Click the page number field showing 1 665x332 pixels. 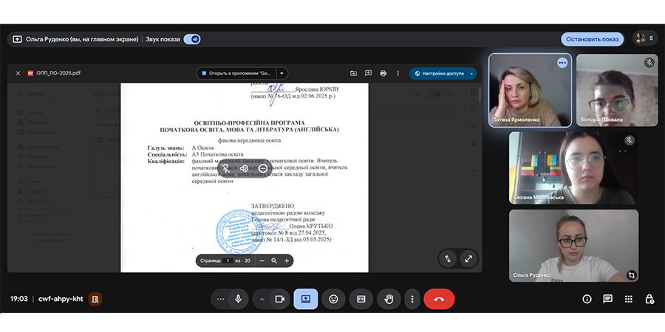[228, 261]
